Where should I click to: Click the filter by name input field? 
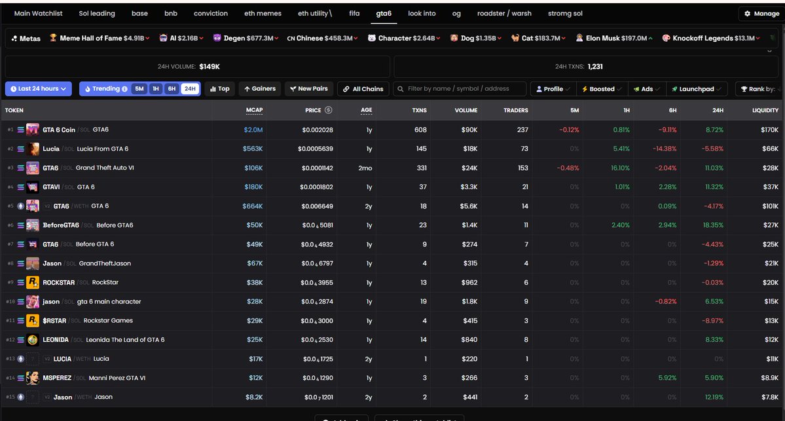tap(460, 89)
